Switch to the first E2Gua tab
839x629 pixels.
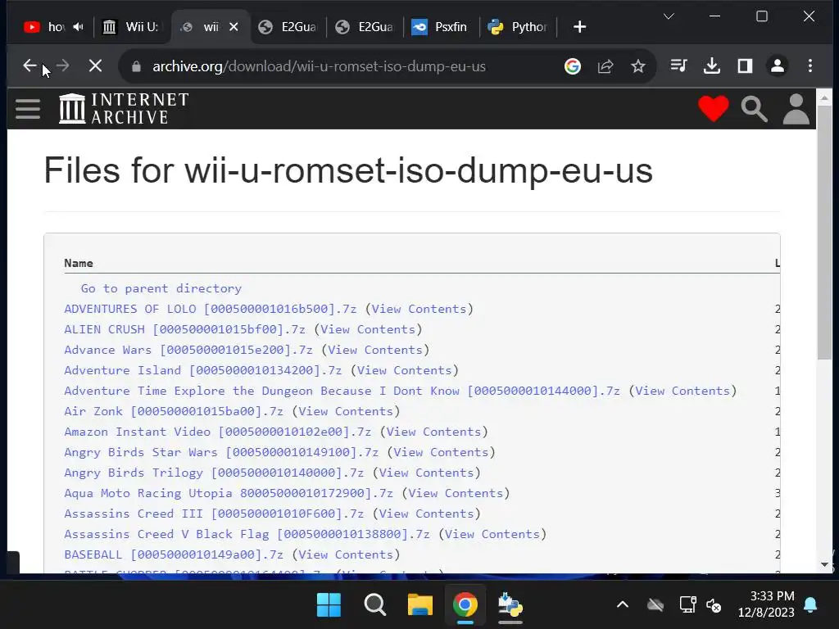click(x=288, y=27)
